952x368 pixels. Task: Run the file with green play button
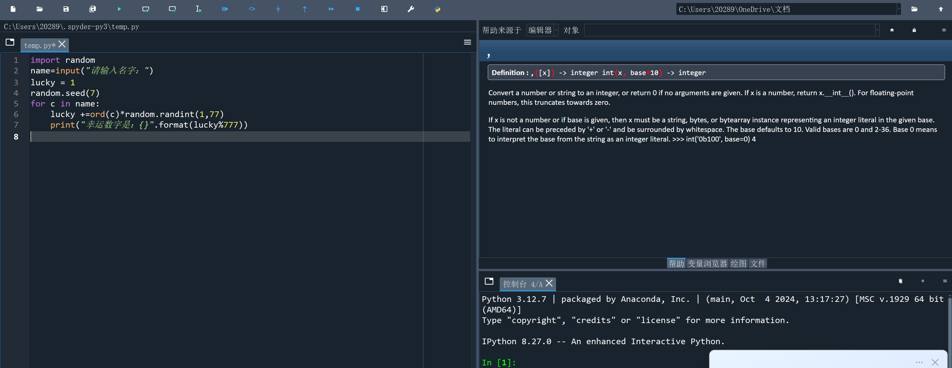click(x=119, y=9)
